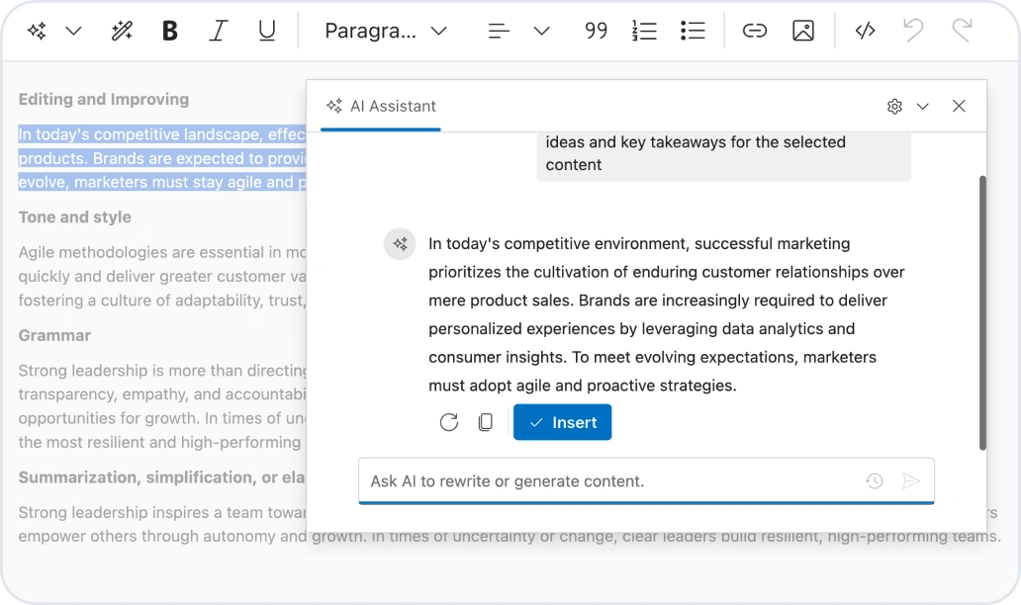Select the AI Assistant tab
The image size is (1021, 605).
pos(381,106)
